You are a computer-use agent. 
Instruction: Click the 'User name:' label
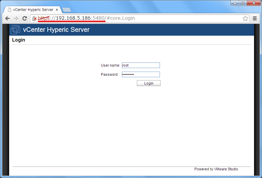click(110, 65)
